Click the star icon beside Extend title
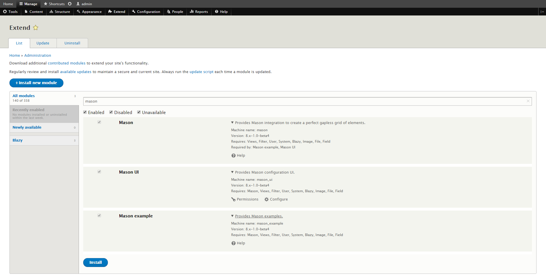Screen dimensions: 546x277 click(36, 28)
